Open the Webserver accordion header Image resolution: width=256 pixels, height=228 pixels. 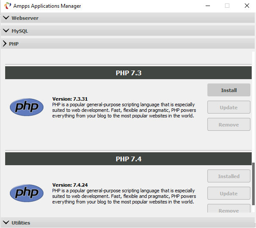click(128, 18)
